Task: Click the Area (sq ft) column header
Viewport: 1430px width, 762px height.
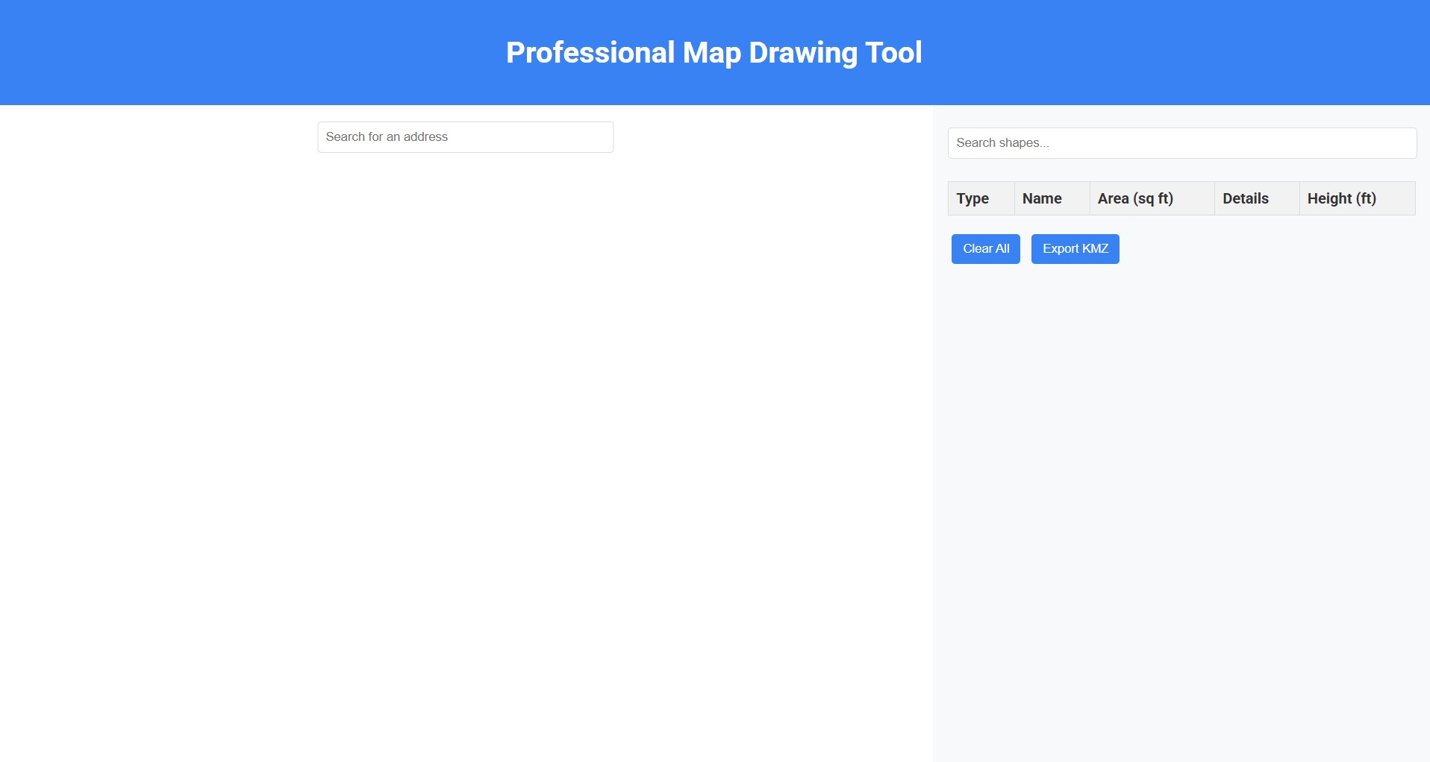Action: [1135, 198]
